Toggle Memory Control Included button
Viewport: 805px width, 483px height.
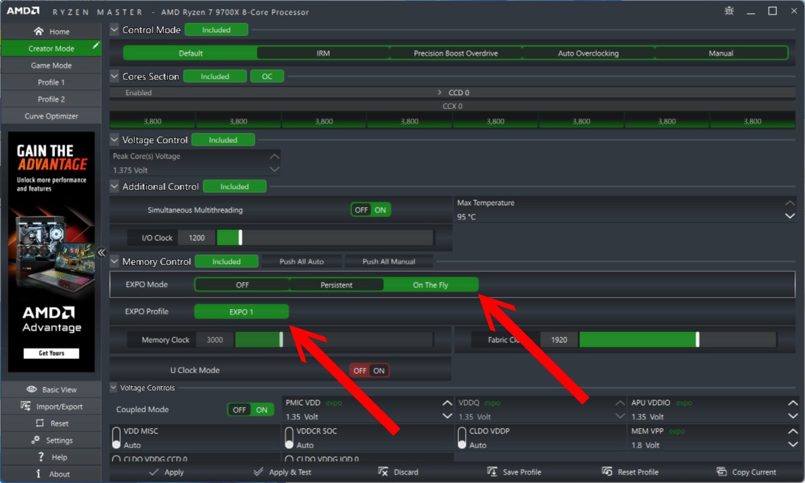[226, 261]
